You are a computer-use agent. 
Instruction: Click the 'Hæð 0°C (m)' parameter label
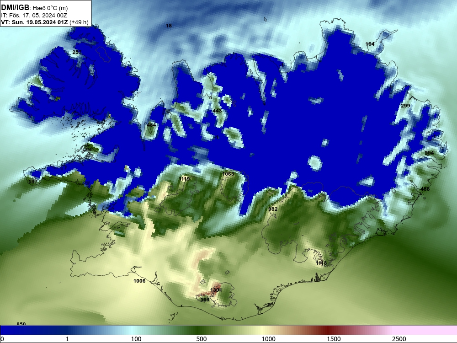pyautogui.click(x=50, y=8)
